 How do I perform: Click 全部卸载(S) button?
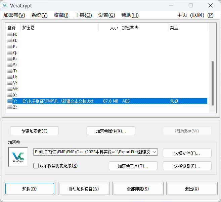tap(138, 189)
